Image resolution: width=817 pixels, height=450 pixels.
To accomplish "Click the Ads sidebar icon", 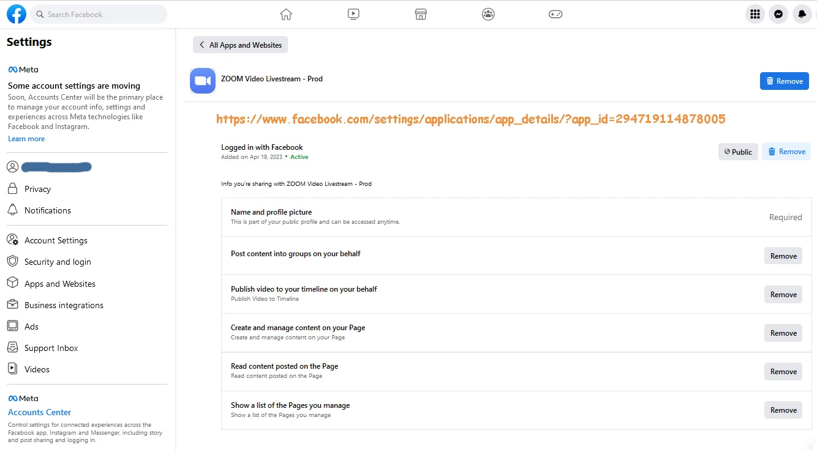I will 12,326.
